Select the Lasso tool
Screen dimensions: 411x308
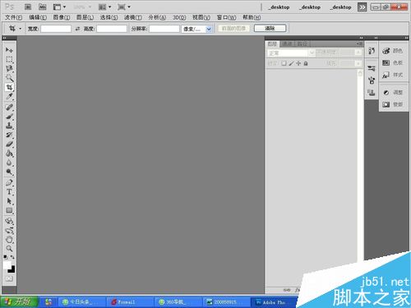click(9, 68)
